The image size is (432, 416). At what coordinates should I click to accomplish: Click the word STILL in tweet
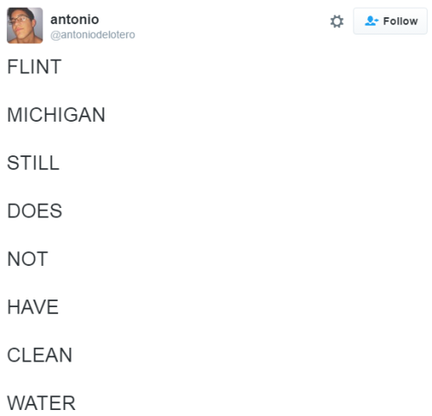tap(33, 163)
